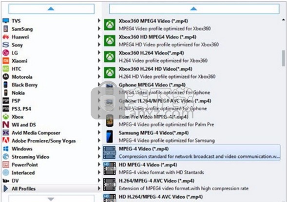Click the TVS monitor icon
This screenshot has height=202, width=287.
[6, 21]
